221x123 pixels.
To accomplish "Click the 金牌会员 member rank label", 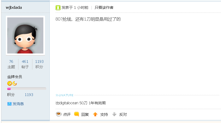I will pos(15,77).
